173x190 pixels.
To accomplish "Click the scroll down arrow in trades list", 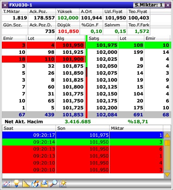I will [x=167, y=175].
